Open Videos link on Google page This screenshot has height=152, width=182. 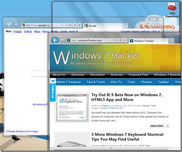tap(28, 31)
